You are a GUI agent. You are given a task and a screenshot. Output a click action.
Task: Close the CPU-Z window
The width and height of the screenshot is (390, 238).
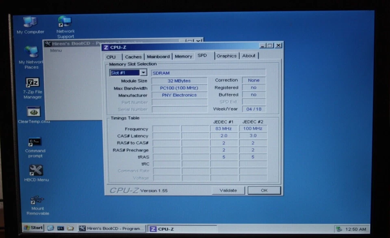click(278, 45)
